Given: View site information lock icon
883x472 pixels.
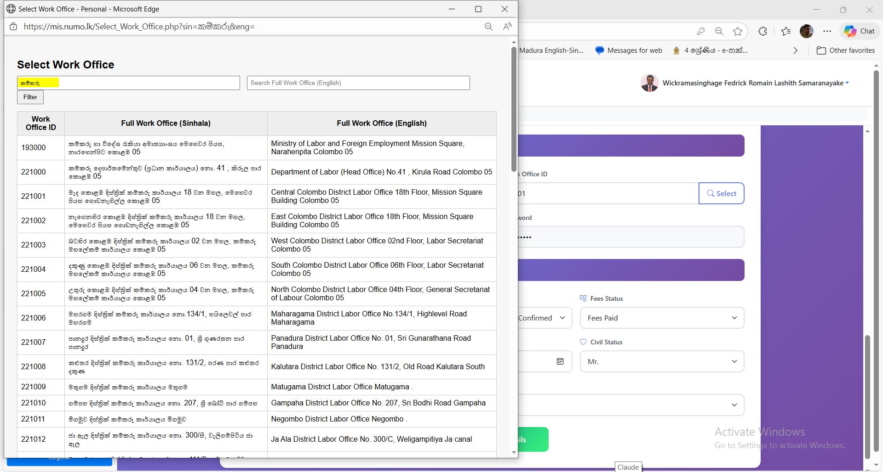Looking at the screenshot, I should click(x=13, y=27).
